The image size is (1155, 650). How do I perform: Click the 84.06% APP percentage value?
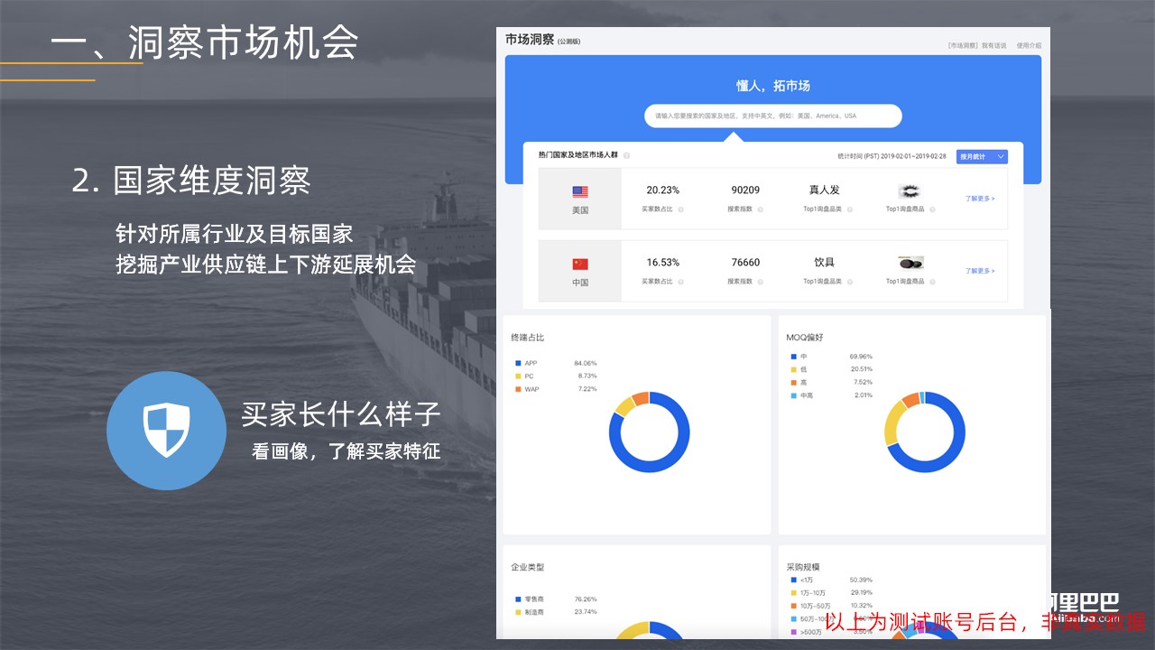586,363
